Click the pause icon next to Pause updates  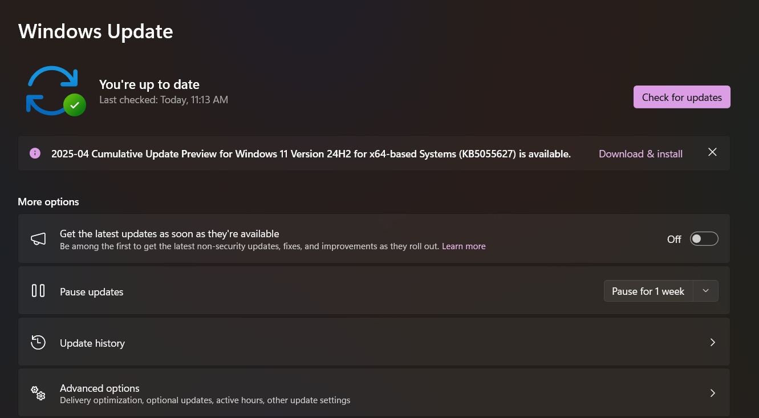(38, 290)
